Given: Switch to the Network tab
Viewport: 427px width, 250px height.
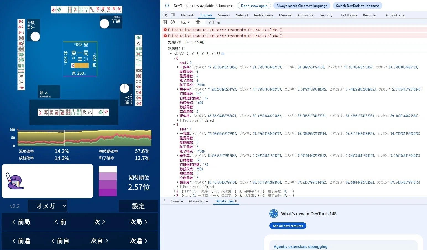Looking at the screenshot, I should click(x=242, y=15).
